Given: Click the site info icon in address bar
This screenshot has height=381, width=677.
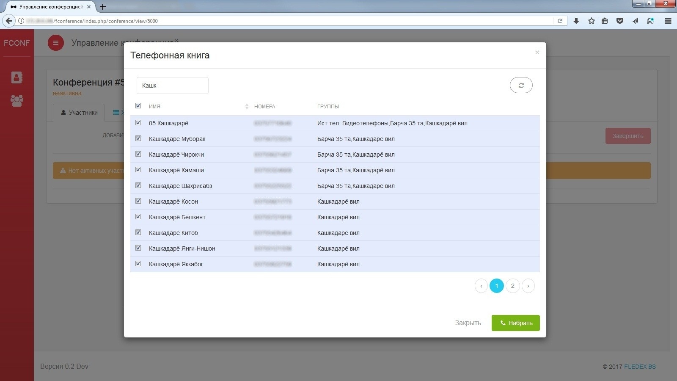Looking at the screenshot, I should 21,21.
